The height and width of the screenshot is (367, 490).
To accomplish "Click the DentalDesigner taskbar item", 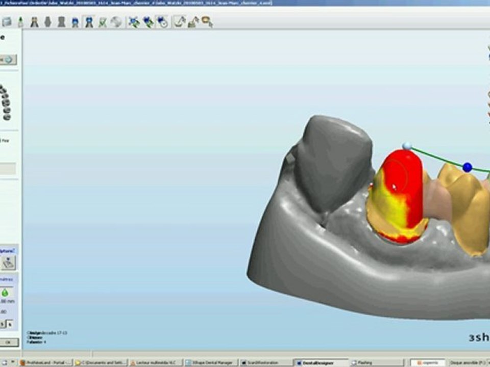I will [x=321, y=362].
